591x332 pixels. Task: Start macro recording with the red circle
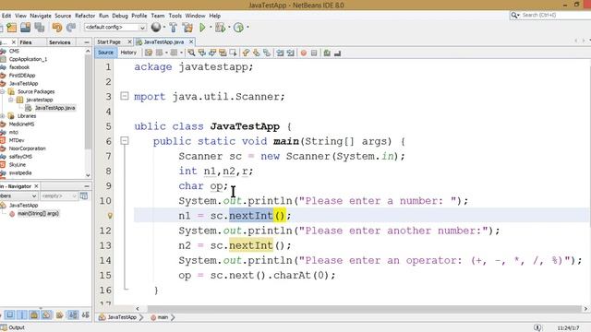coord(304,53)
